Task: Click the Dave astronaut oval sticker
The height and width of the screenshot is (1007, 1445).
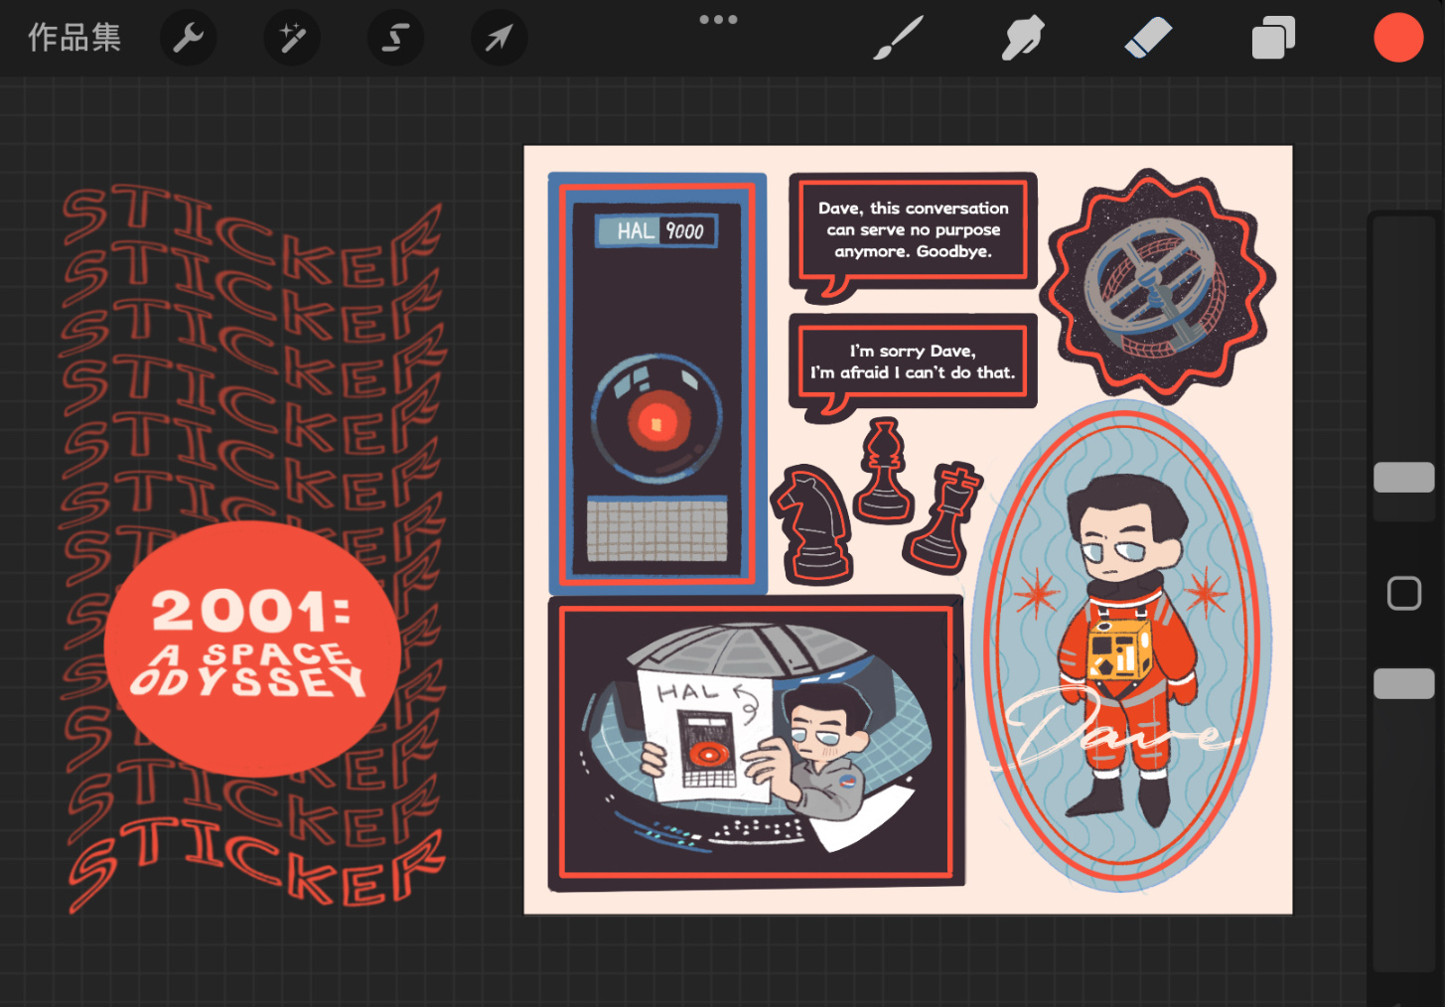Action: click(x=1121, y=646)
